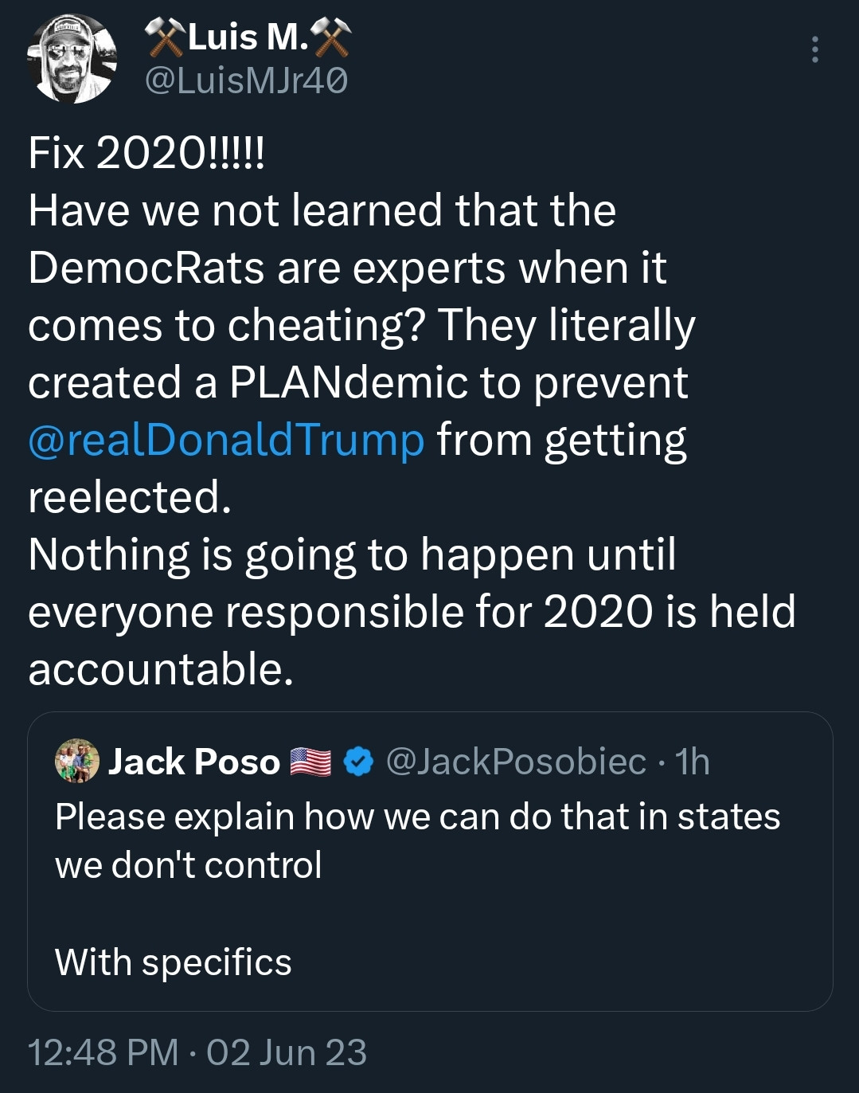Open the @LuisMJr40 handle
The height and width of the screenshot is (1093, 859).
click(x=246, y=80)
